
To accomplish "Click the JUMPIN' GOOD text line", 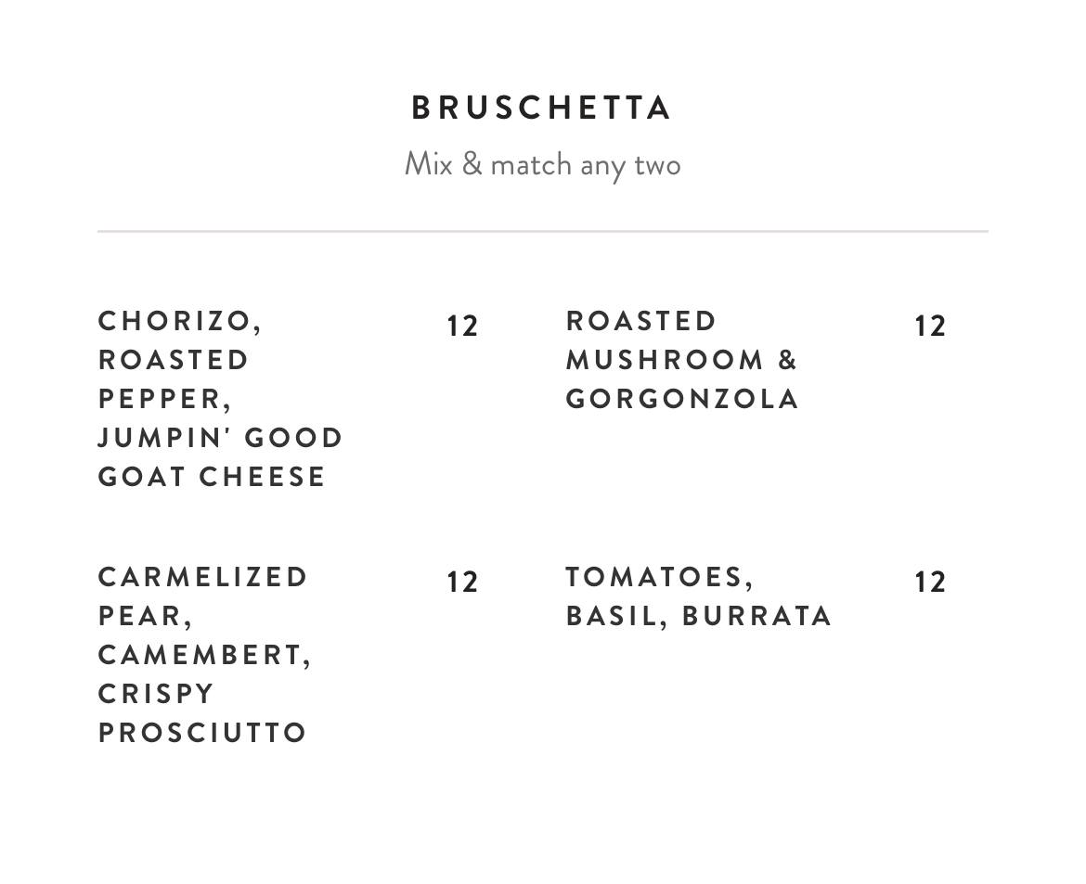I will [221, 438].
